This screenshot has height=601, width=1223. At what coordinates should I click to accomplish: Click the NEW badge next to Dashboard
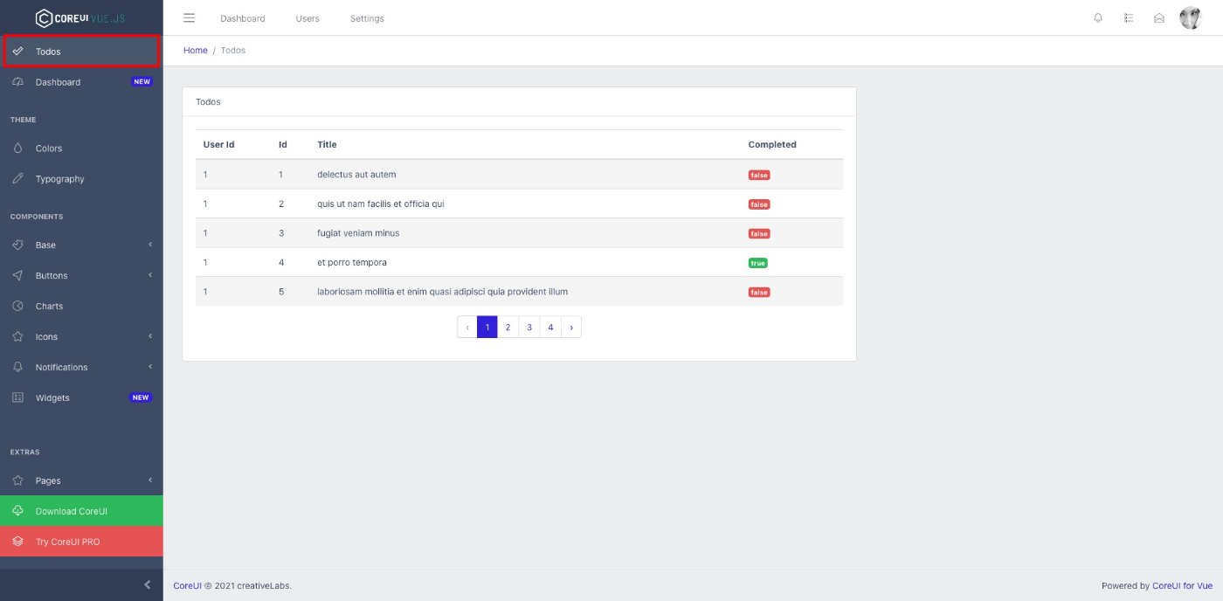(x=142, y=82)
